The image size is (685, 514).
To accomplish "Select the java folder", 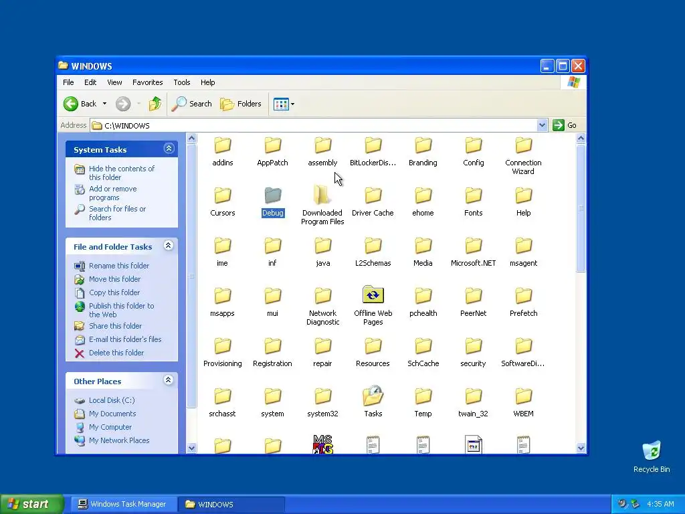I will 323,252.
